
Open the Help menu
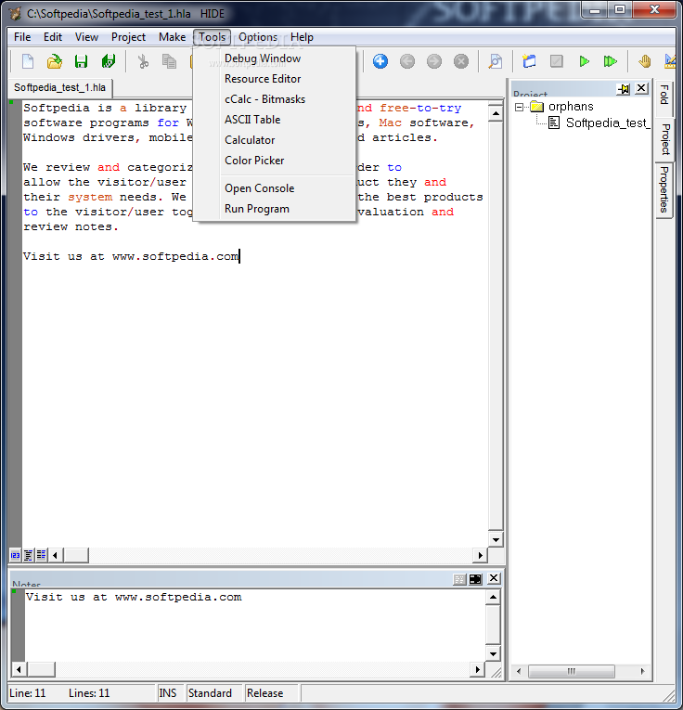pos(302,37)
